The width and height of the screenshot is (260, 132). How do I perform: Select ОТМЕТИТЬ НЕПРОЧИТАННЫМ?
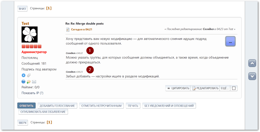(x=101, y=106)
